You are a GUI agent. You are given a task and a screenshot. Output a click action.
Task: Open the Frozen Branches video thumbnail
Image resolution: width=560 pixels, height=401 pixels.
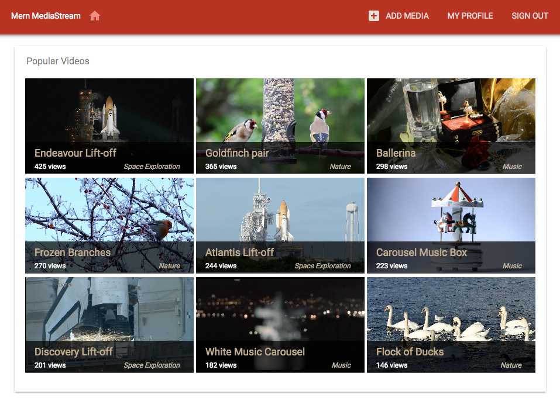109,210
